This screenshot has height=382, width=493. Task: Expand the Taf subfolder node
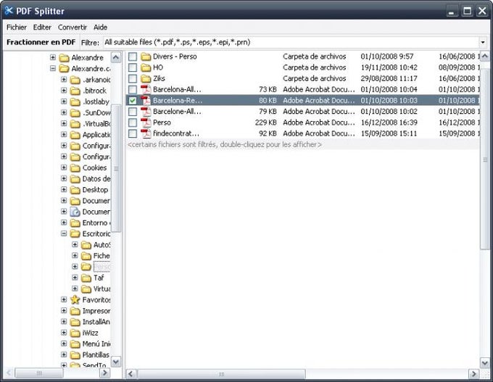click(x=75, y=278)
